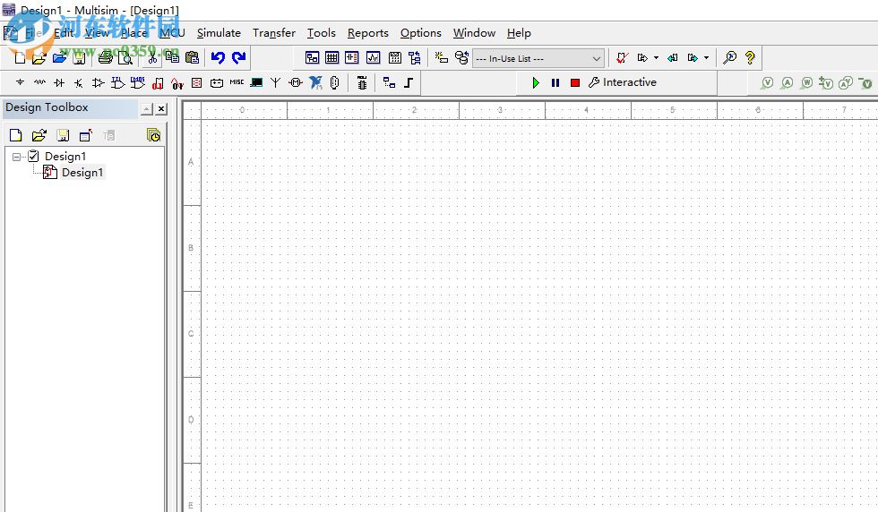Click the Electrical Rules Check icon

pos(622,58)
